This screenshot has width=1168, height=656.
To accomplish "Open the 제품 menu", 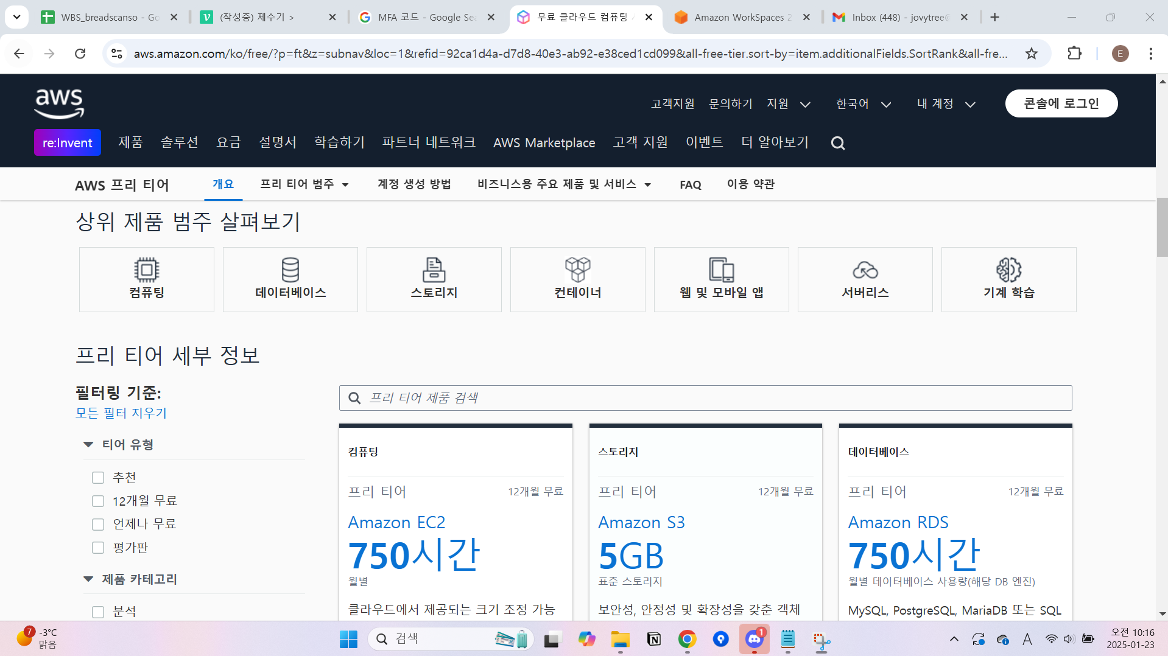I will point(130,142).
